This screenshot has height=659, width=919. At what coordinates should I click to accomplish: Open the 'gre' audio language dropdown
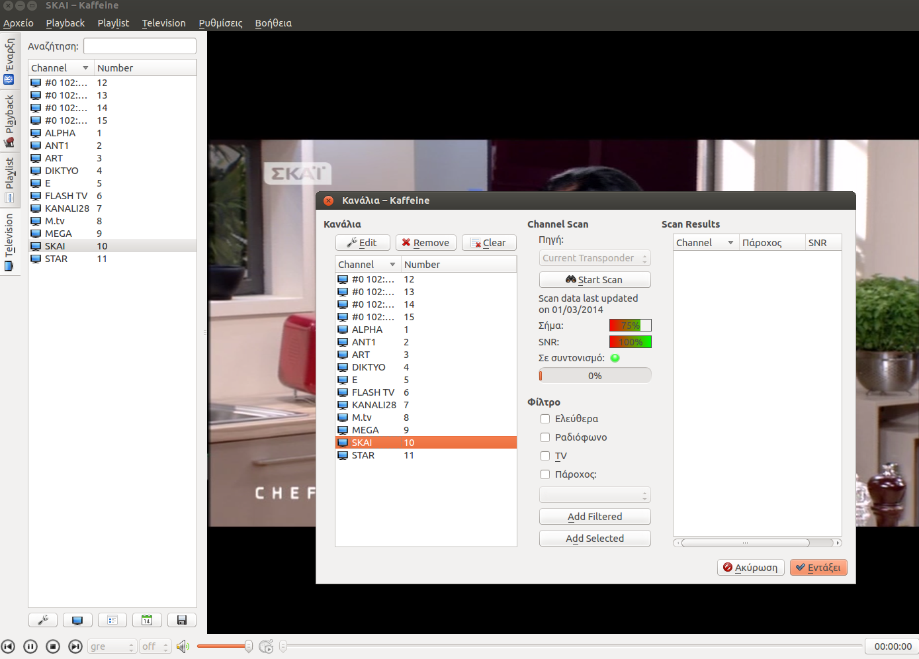pos(111,646)
